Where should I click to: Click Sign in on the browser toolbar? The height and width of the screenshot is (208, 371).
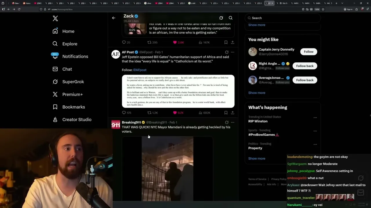348,9
